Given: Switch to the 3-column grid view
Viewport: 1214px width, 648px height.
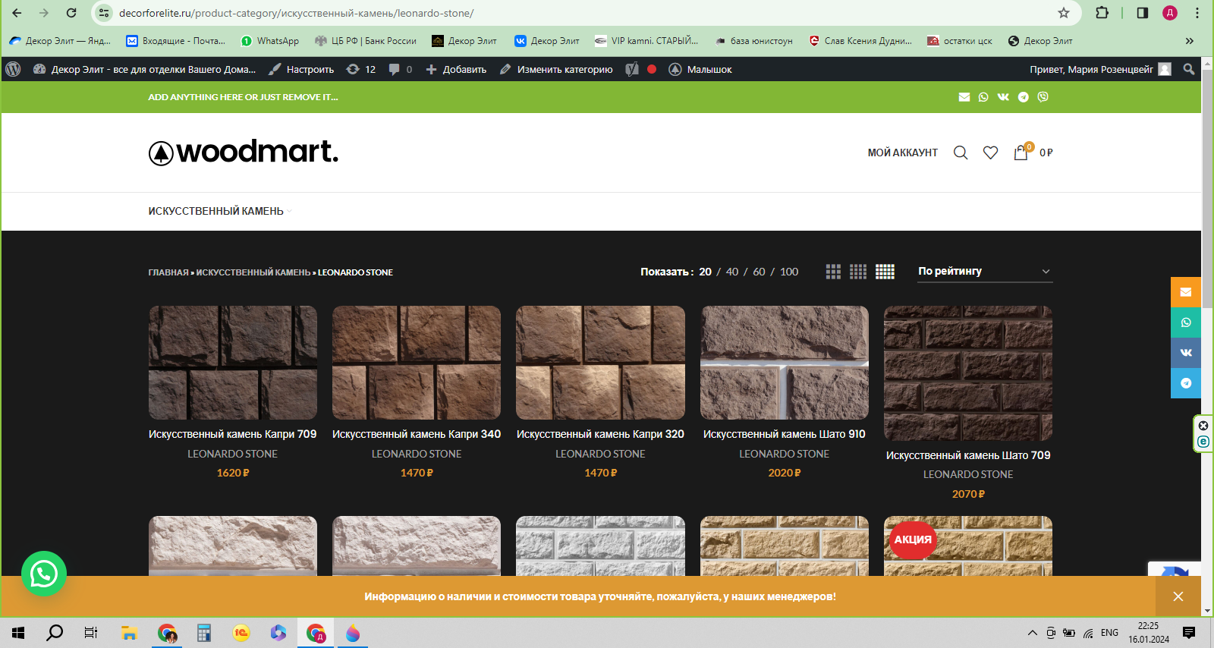Looking at the screenshot, I should click(x=833, y=272).
